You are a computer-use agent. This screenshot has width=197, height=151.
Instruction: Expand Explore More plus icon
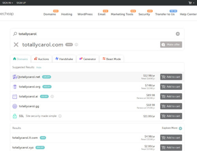coord(180,128)
